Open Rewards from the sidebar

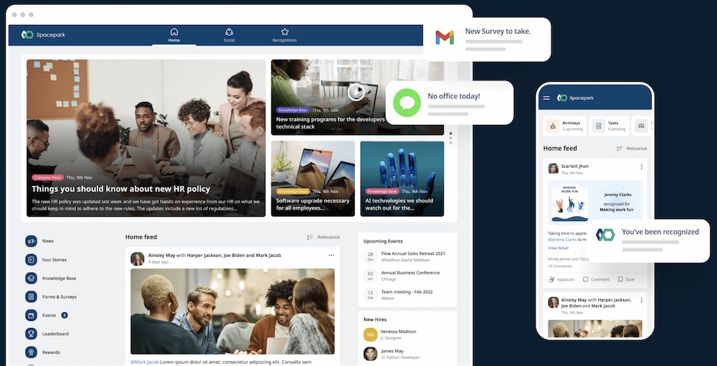coord(32,352)
